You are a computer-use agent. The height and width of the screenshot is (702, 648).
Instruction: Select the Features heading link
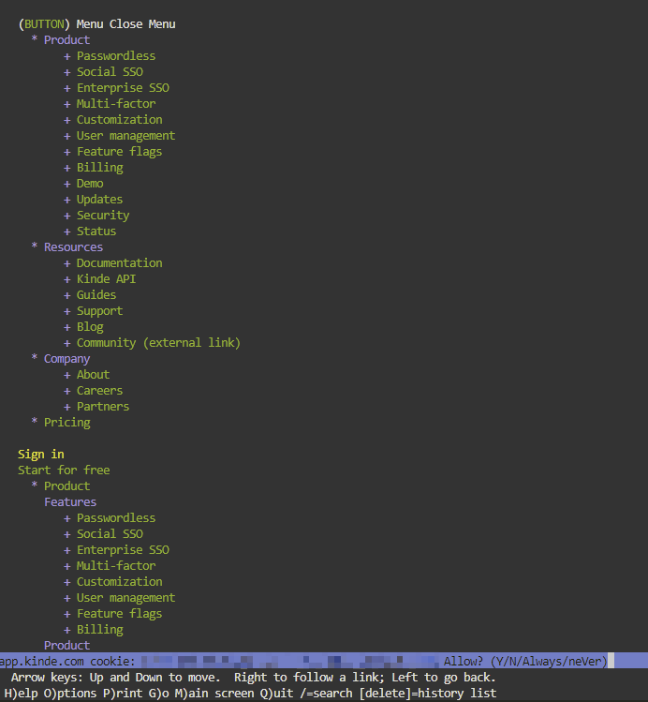pyautogui.click(x=70, y=502)
